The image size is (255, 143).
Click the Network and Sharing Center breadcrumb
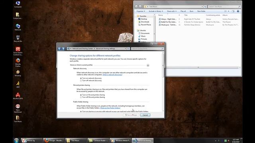click(x=82, y=48)
